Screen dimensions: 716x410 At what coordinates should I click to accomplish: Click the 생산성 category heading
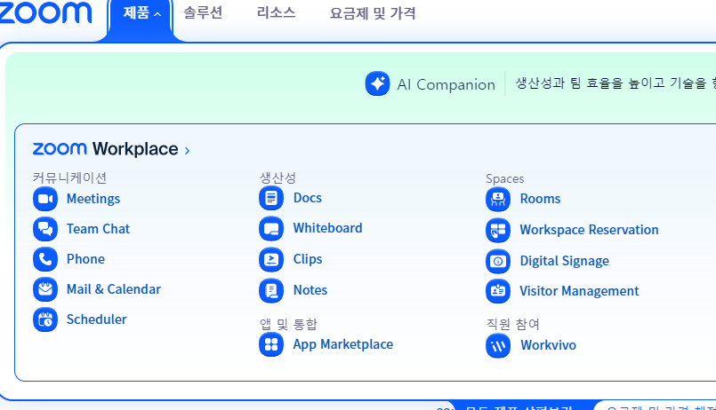pos(278,177)
